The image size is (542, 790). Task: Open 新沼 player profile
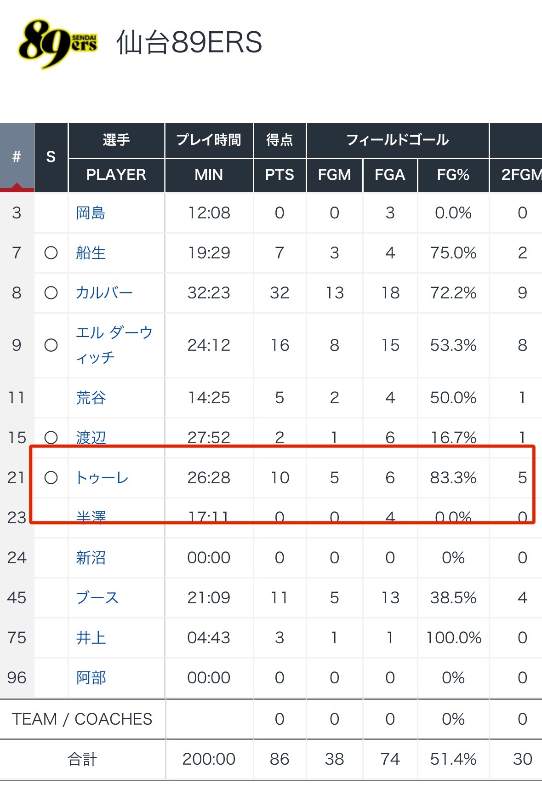91,558
